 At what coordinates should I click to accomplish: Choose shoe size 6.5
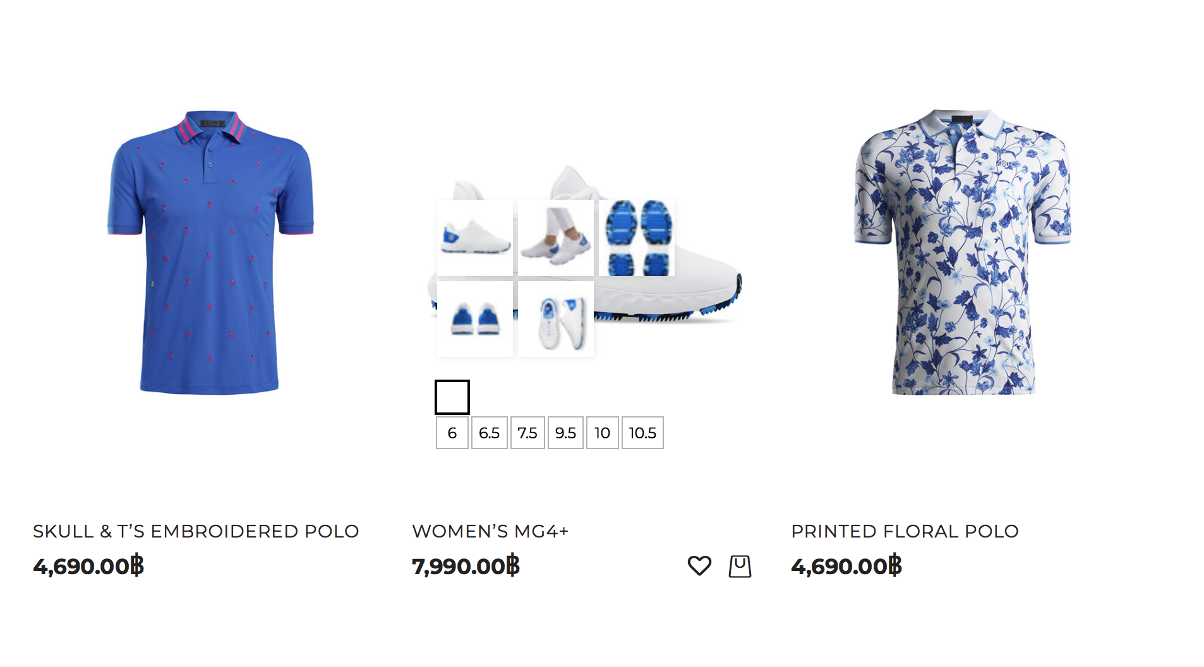tap(490, 433)
